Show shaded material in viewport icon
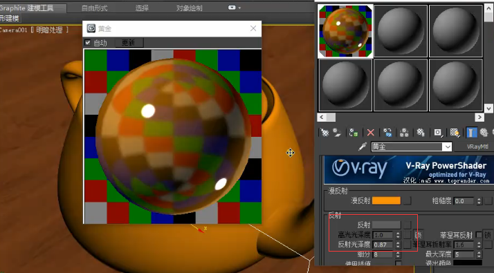The height and width of the screenshot is (273, 494). (x=455, y=133)
